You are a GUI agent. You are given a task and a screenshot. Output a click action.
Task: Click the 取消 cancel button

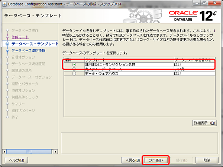(207, 160)
